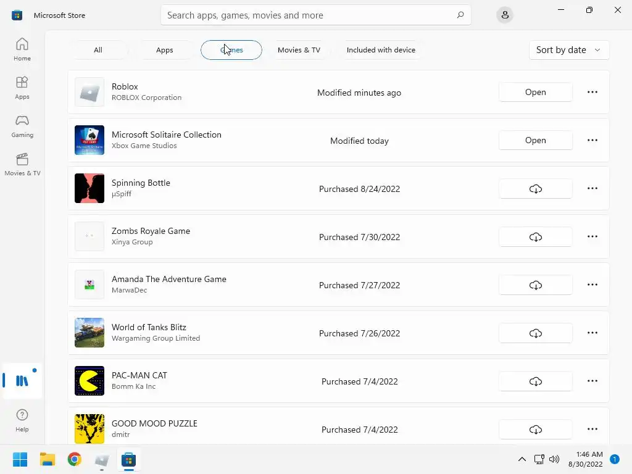Open more options for Amanda The Adventure Game
The image size is (632, 474).
click(592, 285)
